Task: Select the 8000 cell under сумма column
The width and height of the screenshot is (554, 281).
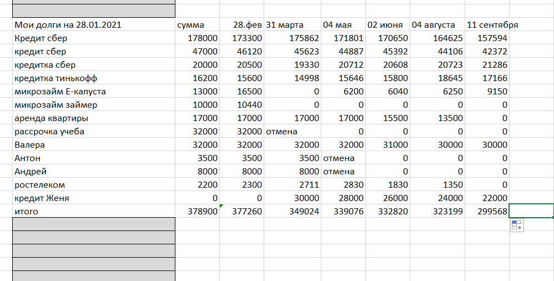Action: [x=197, y=172]
